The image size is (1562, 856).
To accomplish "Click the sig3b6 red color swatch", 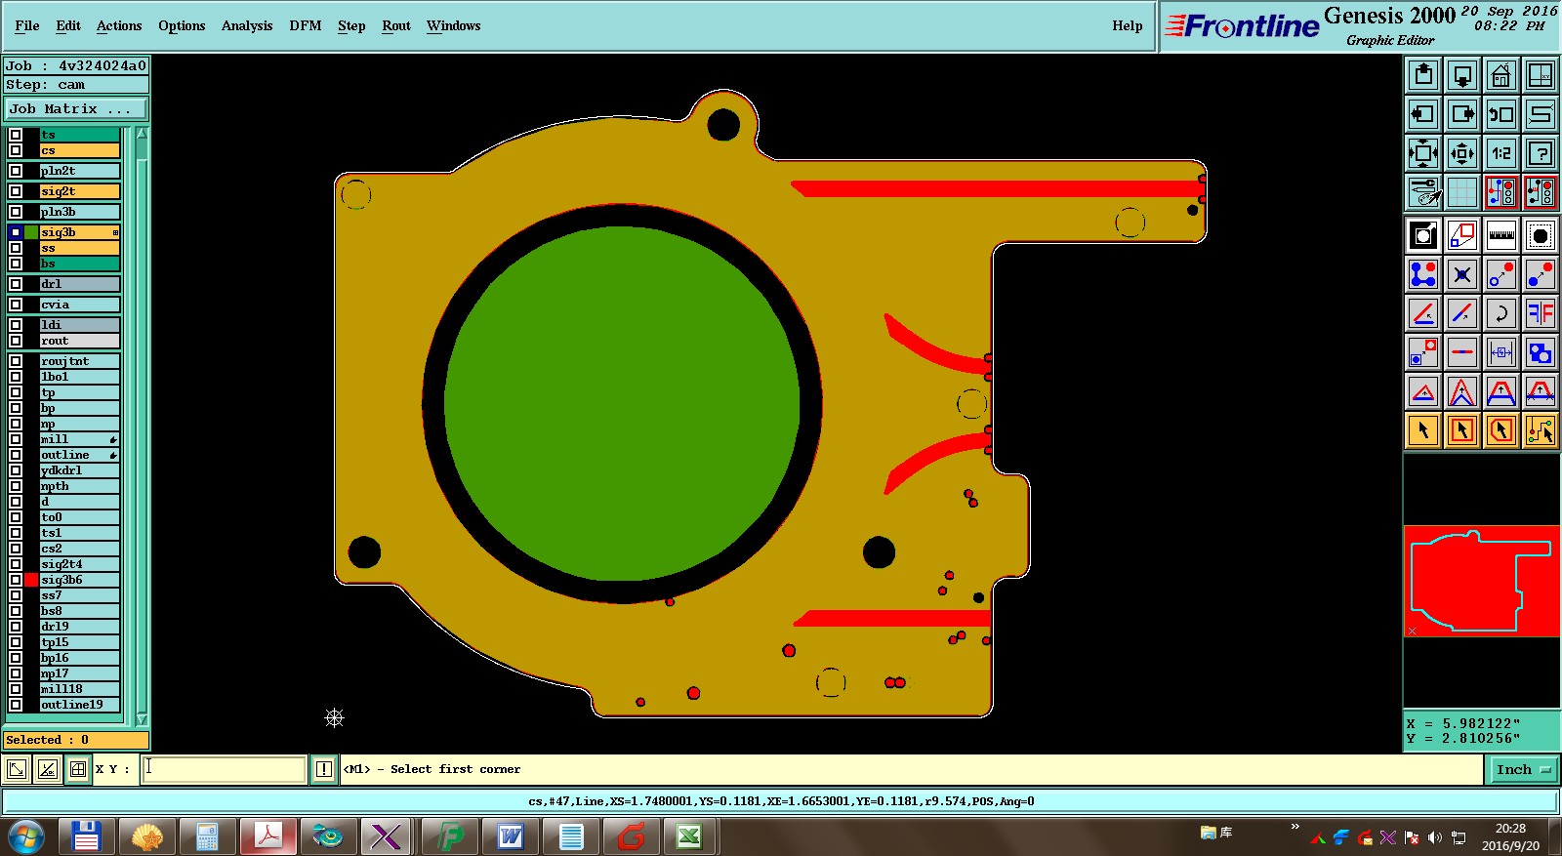I will [x=32, y=580].
